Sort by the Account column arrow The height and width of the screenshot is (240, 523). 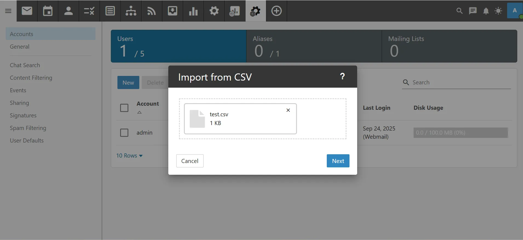[x=139, y=112]
